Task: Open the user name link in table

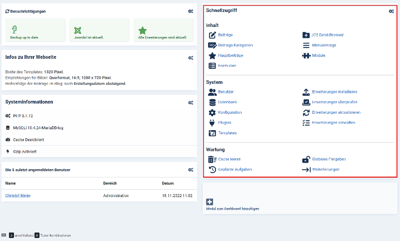Action: tap(18, 196)
